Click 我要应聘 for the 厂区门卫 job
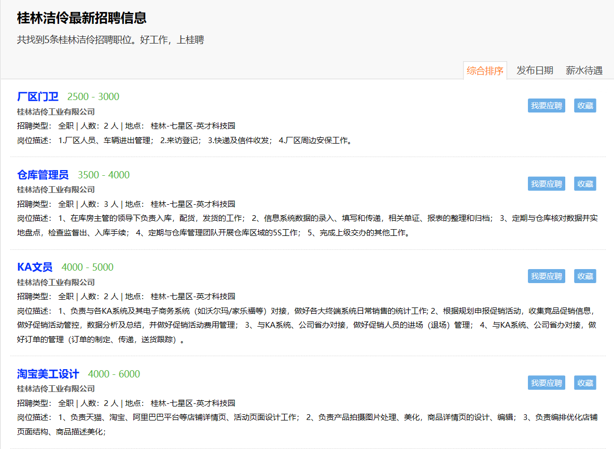This screenshot has width=614, height=449. (547, 106)
